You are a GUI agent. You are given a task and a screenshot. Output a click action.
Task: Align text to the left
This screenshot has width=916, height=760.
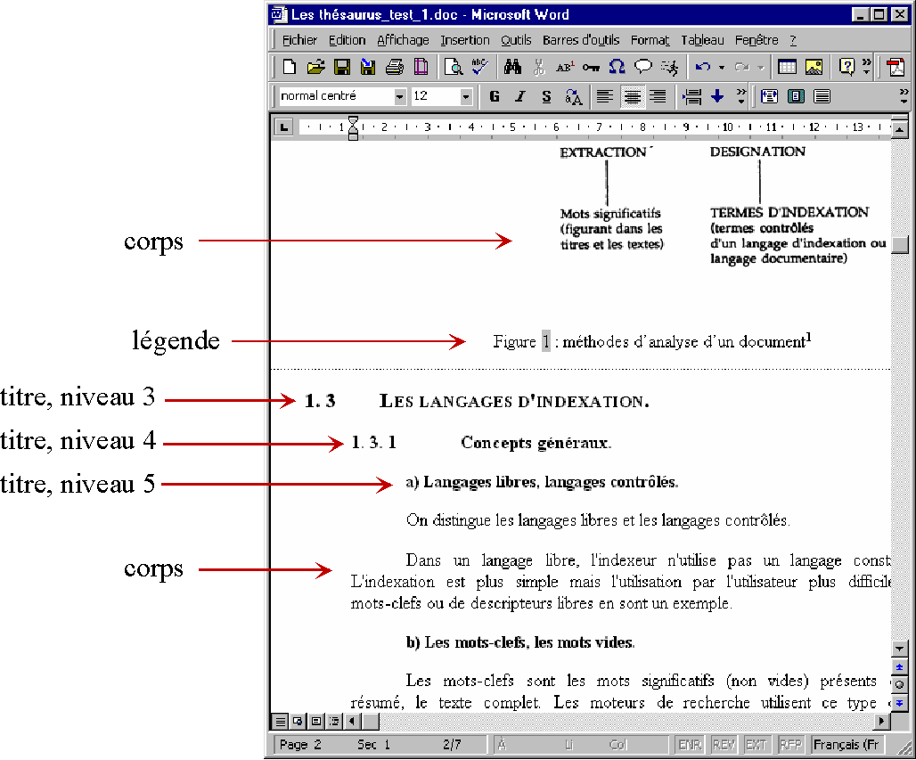pyautogui.click(x=605, y=96)
